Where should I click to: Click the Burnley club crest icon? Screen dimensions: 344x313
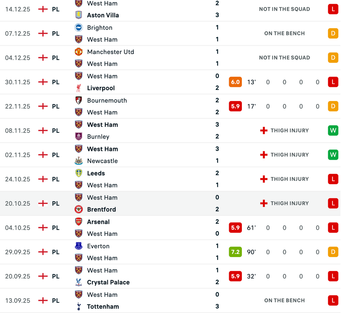(x=79, y=137)
